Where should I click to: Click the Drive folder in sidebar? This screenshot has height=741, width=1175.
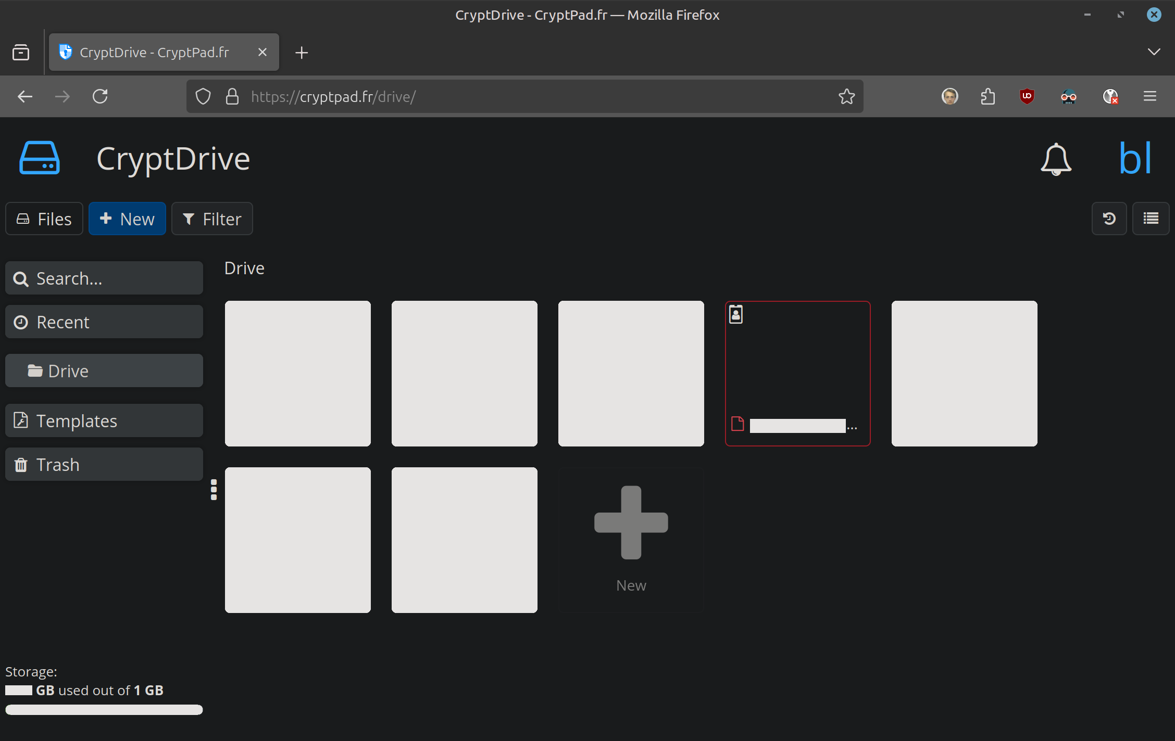[104, 370]
